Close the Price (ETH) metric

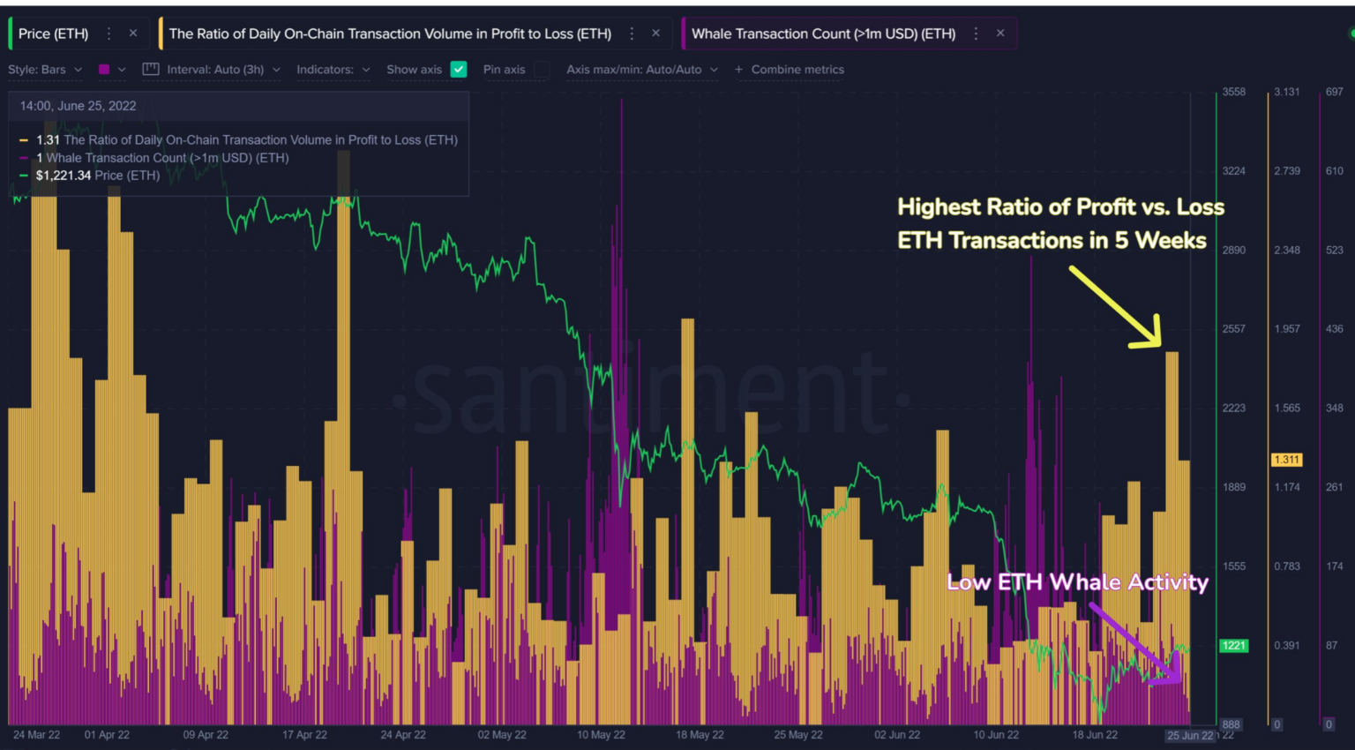pyautogui.click(x=132, y=33)
